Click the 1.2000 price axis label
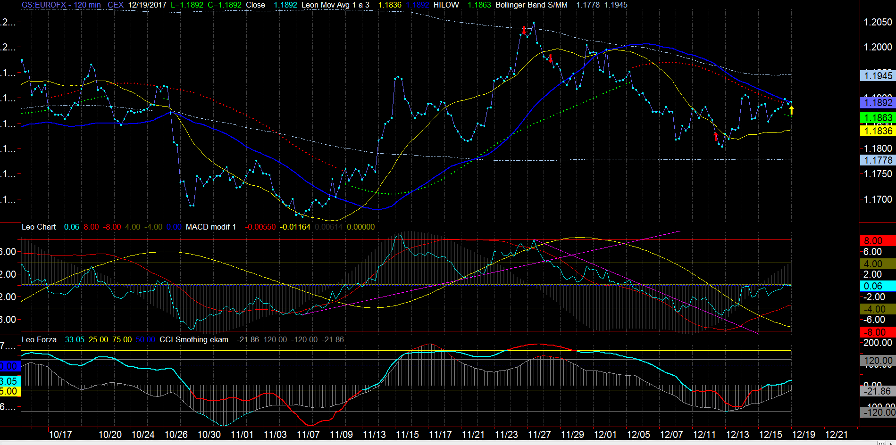896x445 pixels. tap(878, 47)
